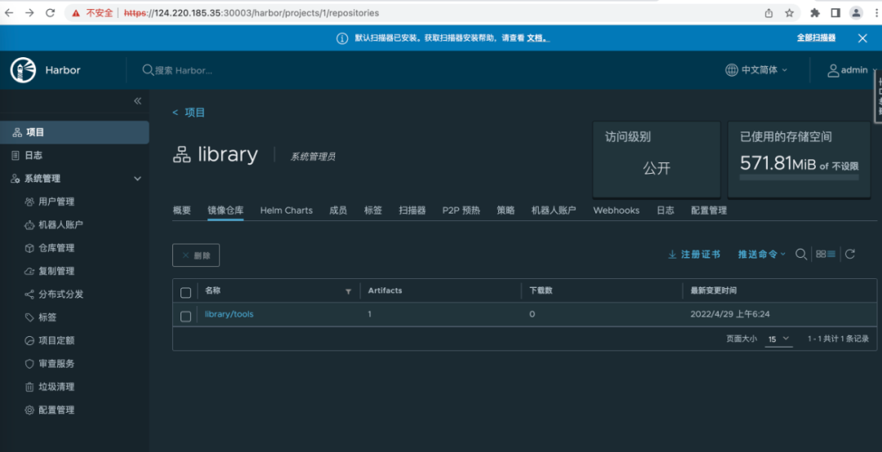
Task: Click 全部扫描器 in the banner
Action: 816,38
